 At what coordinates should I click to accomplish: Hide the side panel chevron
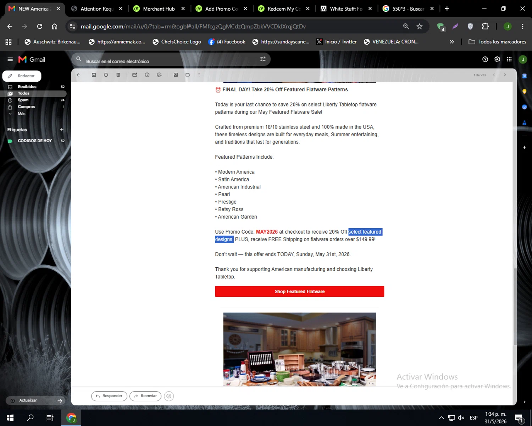pyautogui.click(x=525, y=402)
